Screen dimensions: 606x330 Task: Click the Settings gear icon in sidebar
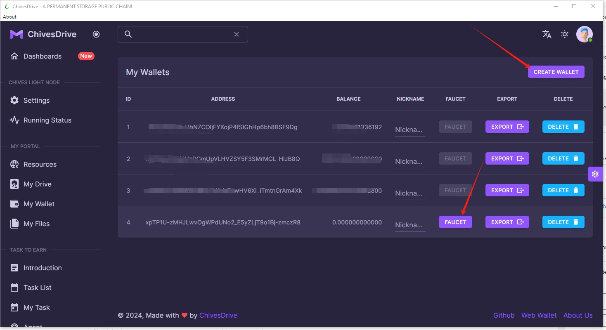pyautogui.click(x=14, y=100)
